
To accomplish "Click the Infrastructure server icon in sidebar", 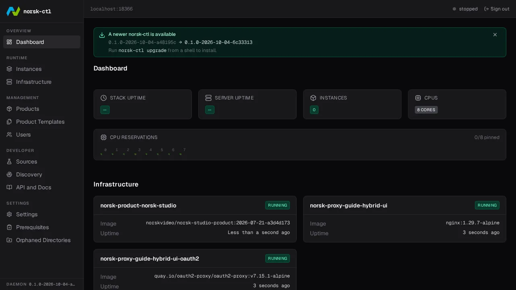I will tap(9, 82).
